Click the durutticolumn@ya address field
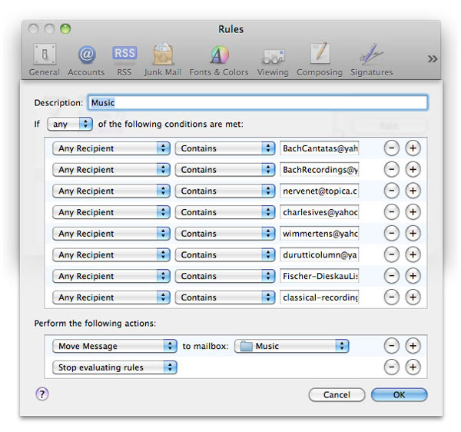This screenshot has width=461, height=432. [320, 254]
